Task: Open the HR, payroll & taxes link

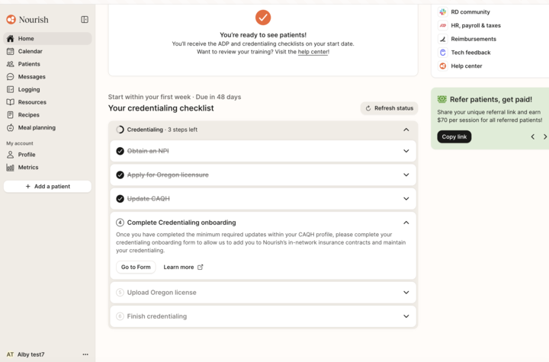Action: click(476, 25)
